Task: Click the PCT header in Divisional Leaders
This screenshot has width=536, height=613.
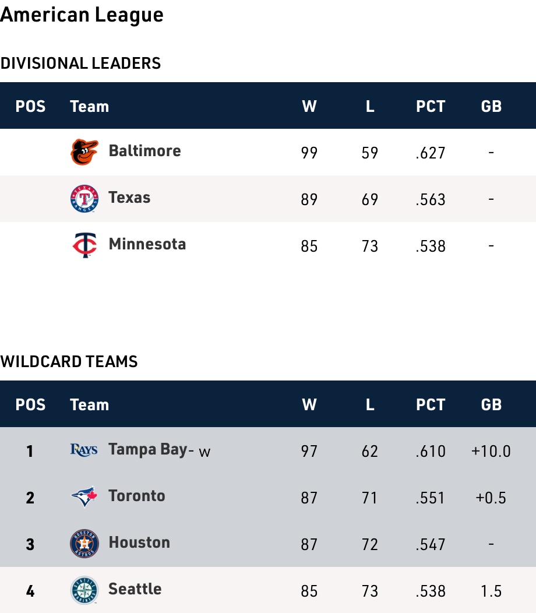Action: point(431,107)
